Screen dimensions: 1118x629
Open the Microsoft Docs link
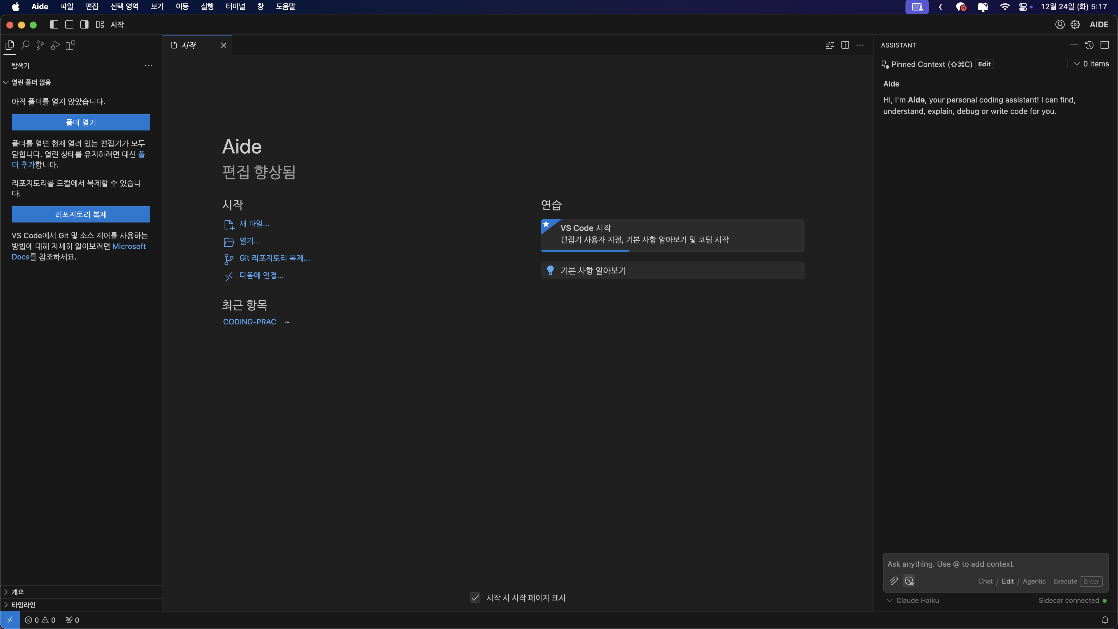(129, 246)
